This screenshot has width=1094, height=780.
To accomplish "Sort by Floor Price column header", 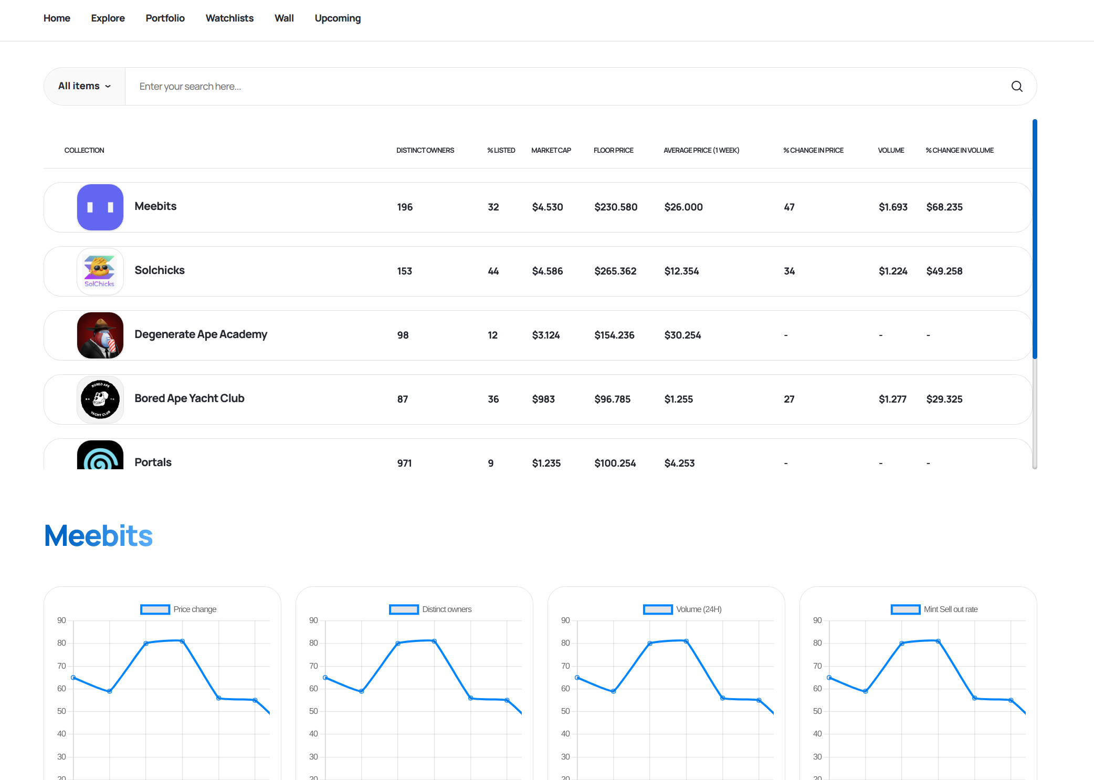I will (x=613, y=151).
